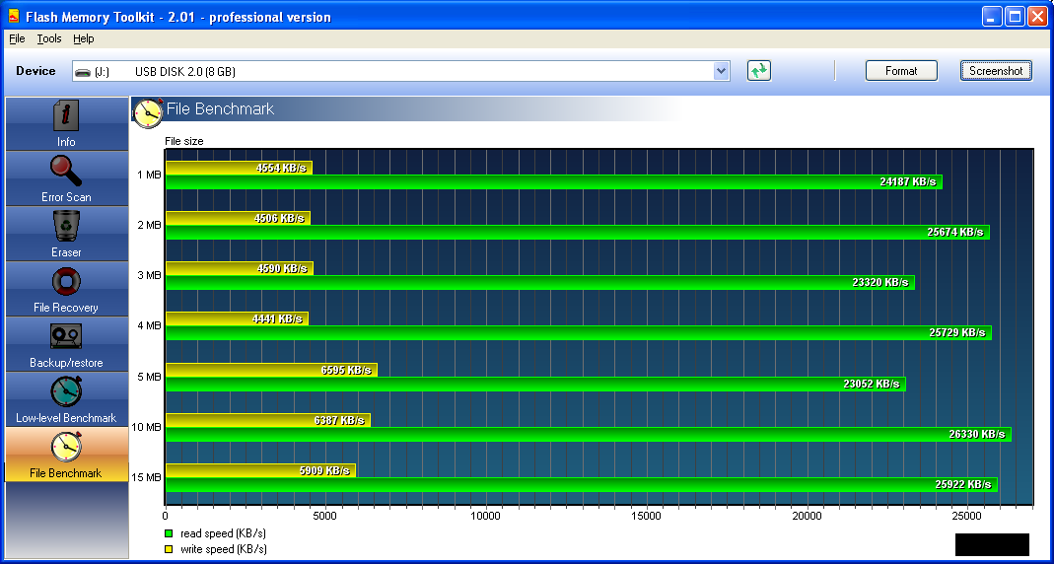Expand the Device dropdown arrow
This screenshot has height=564, width=1054.
tap(722, 71)
